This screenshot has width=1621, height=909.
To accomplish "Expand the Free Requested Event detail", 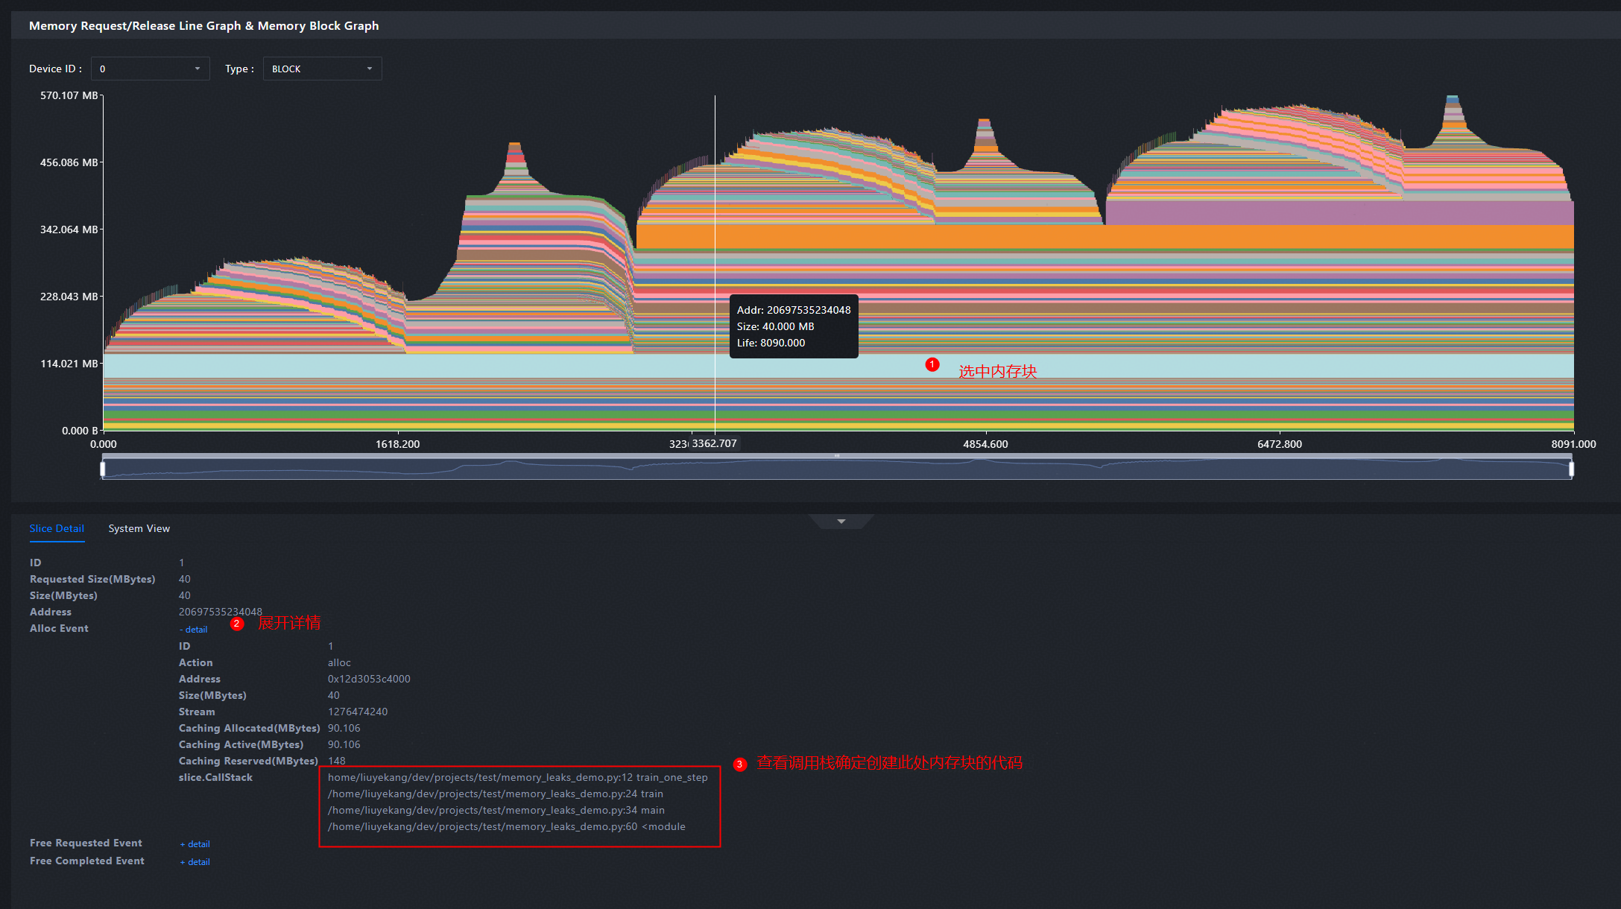I will click(x=195, y=844).
